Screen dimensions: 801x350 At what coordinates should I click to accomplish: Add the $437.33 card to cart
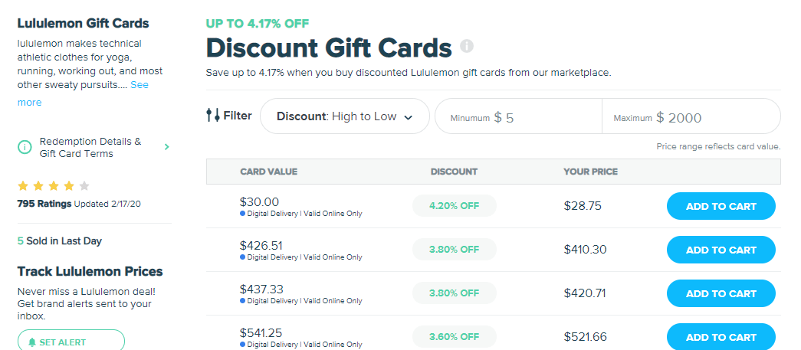pyautogui.click(x=721, y=293)
